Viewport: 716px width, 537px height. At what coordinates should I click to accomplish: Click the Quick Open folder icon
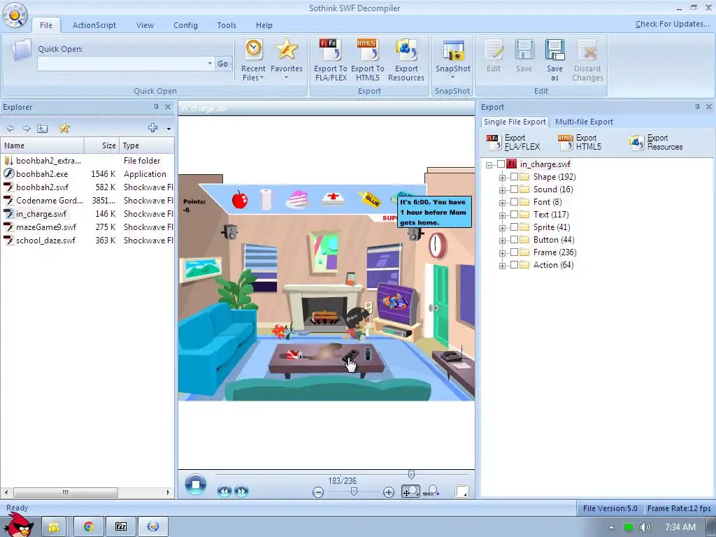(x=21, y=50)
